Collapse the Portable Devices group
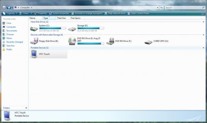207x123 pixels. tap(203, 48)
